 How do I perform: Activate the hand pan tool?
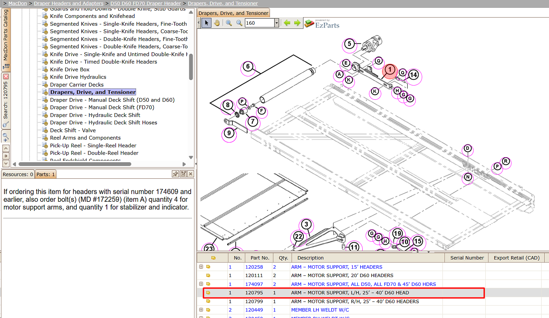[217, 23]
